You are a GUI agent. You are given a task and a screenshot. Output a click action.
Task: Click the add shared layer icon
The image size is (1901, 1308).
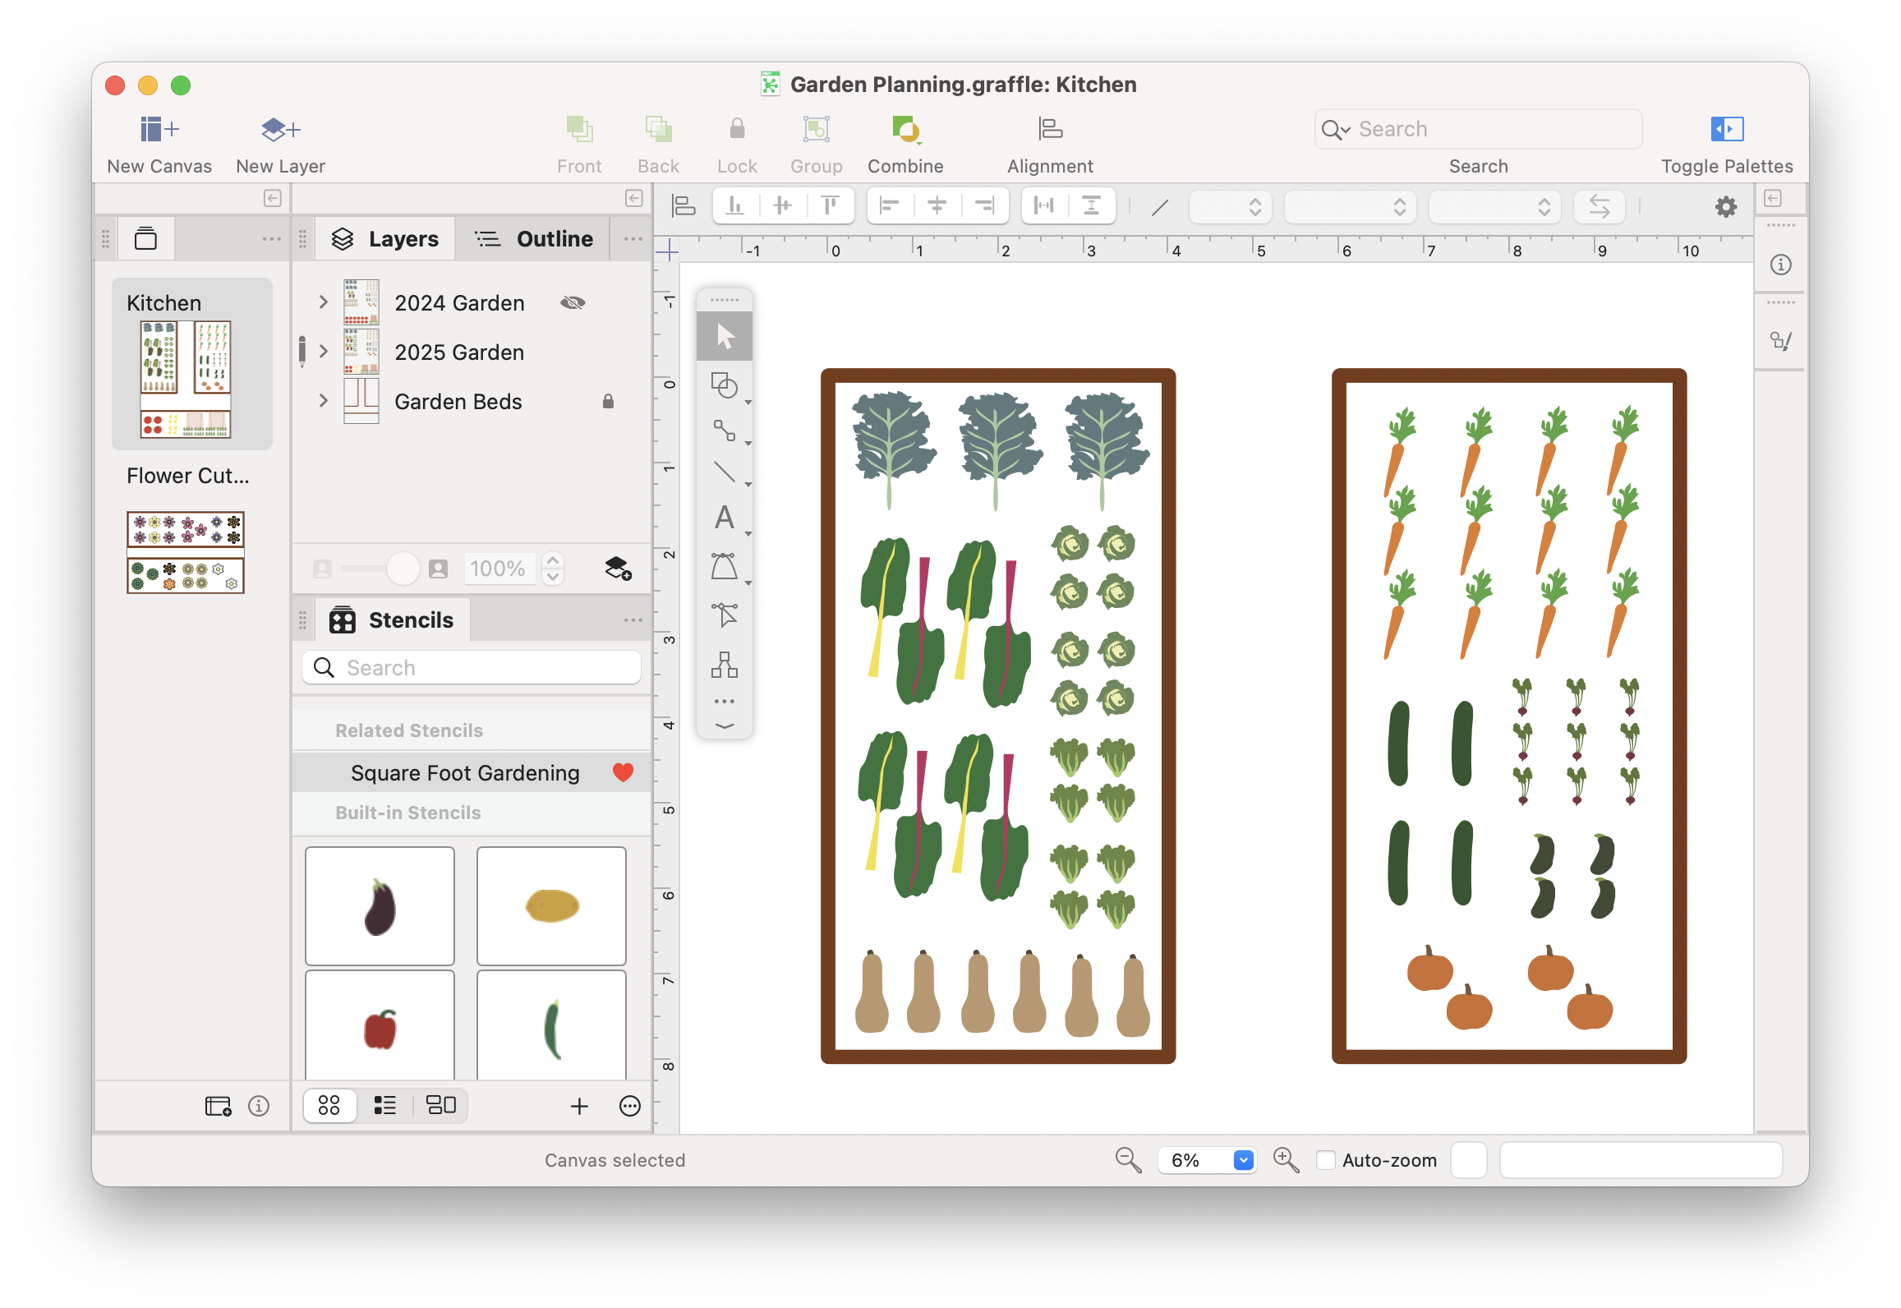618,568
